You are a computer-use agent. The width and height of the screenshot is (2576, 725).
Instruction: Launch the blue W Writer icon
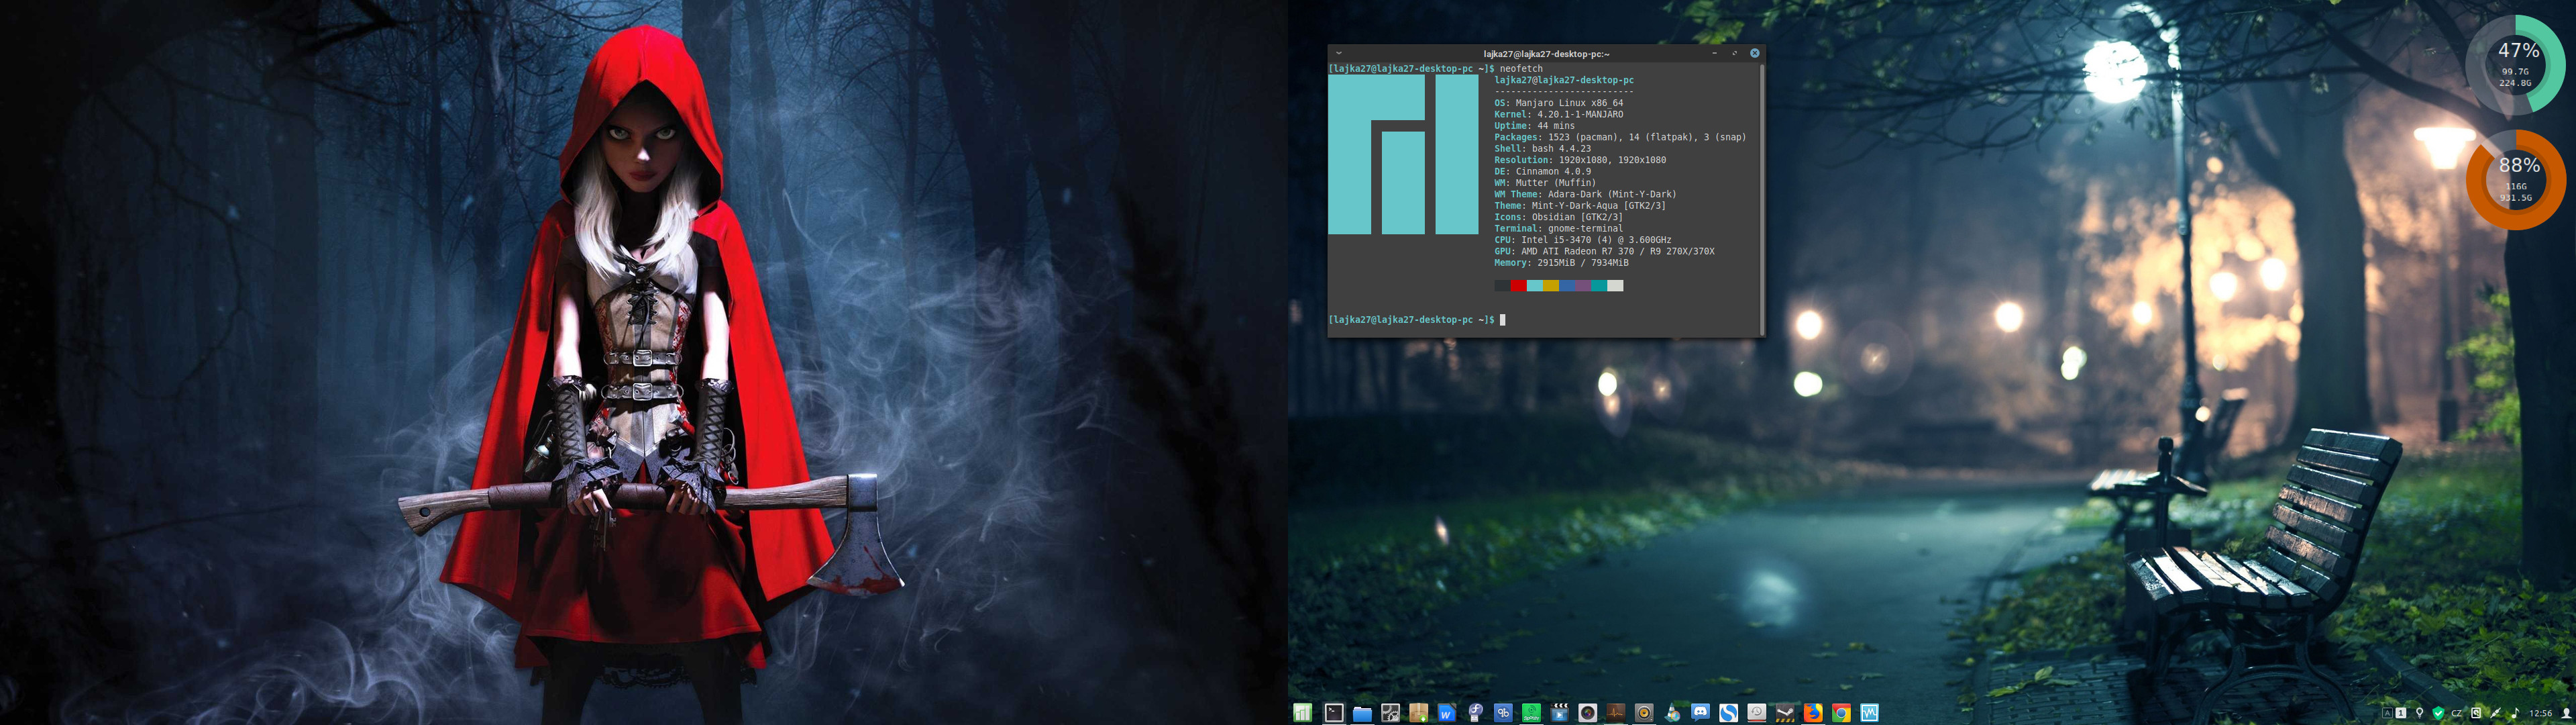tap(1447, 713)
